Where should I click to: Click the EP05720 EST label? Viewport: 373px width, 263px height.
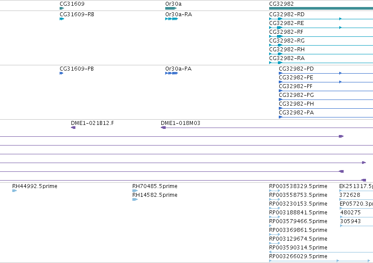(356, 204)
